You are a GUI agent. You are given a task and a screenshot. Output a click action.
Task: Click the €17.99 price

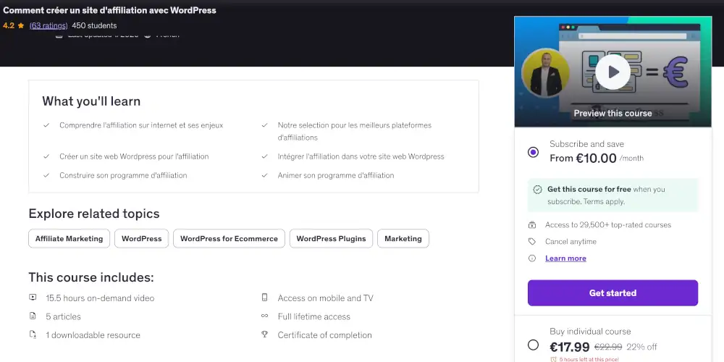pyautogui.click(x=570, y=347)
